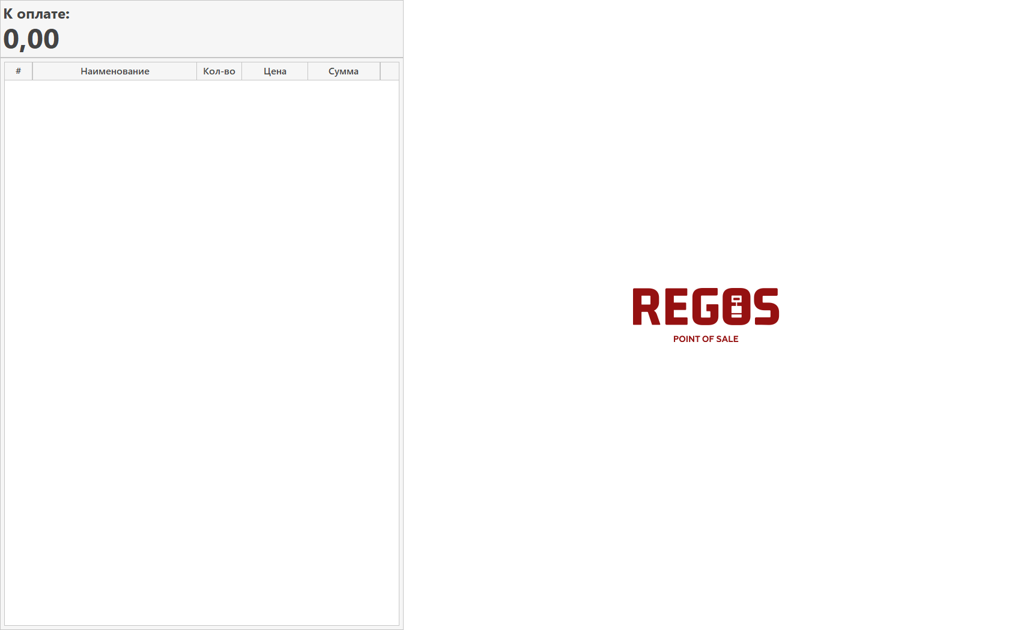Click divider between # and Наименование headers

coord(32,71)
